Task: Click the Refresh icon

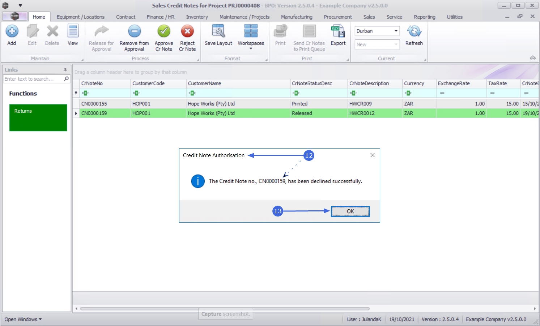Action: (414, 31)
